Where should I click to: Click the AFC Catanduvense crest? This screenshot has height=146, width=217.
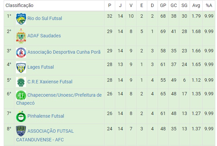point(21,131)
